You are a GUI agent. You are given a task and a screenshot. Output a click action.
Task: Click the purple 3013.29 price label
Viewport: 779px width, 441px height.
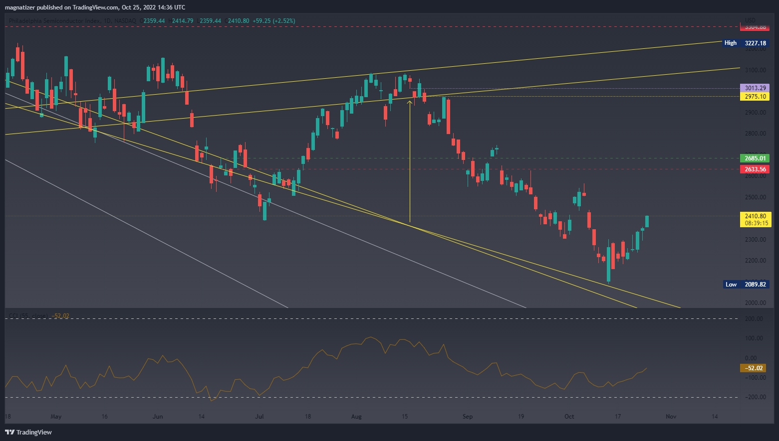pyautogui.click(x=755, y=88)
